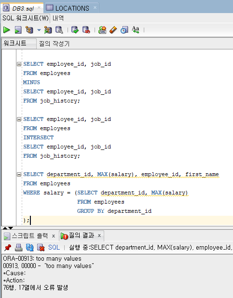Click the SQL link in results toolbar
This screenshot has width=233, height=298.
(54, 247)
